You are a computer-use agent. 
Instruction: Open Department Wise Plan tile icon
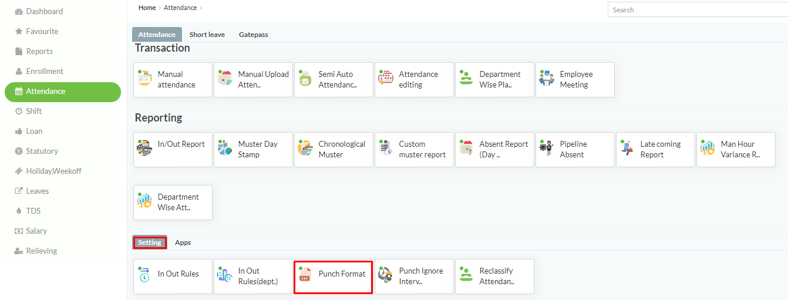click(466, 78)
